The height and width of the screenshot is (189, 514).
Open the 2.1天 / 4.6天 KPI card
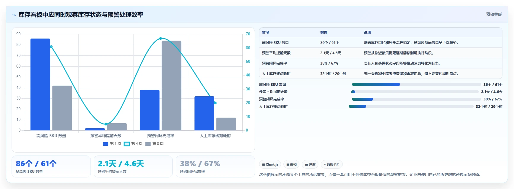(x=133, y=166)
